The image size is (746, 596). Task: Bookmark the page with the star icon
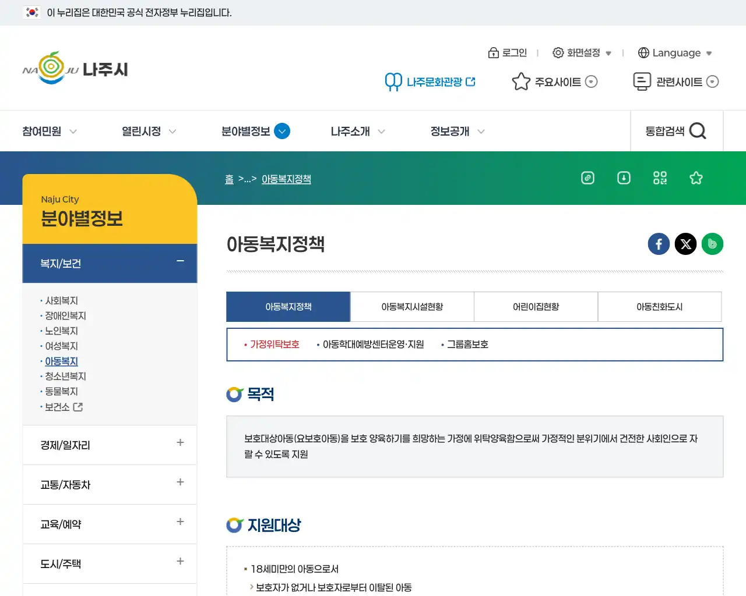(x=696, y=178)
